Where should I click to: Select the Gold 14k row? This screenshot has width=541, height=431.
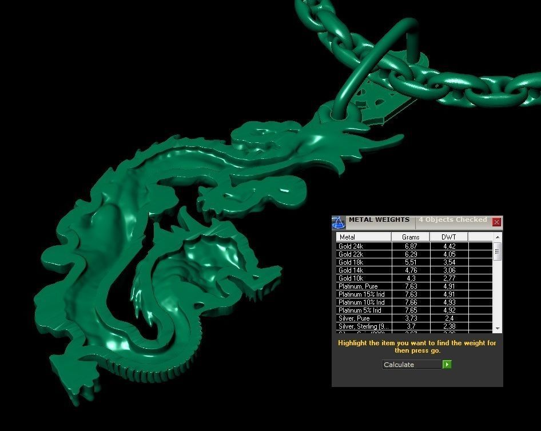click(x=415, y=270)
